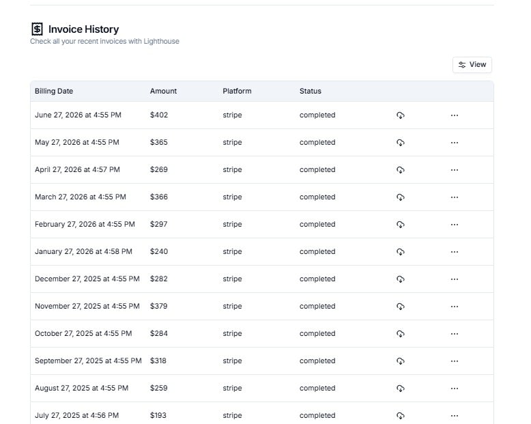The image size is (531, 424).
Task: Open more options for January 27, 2026 invoice
Action: [455, 252]
